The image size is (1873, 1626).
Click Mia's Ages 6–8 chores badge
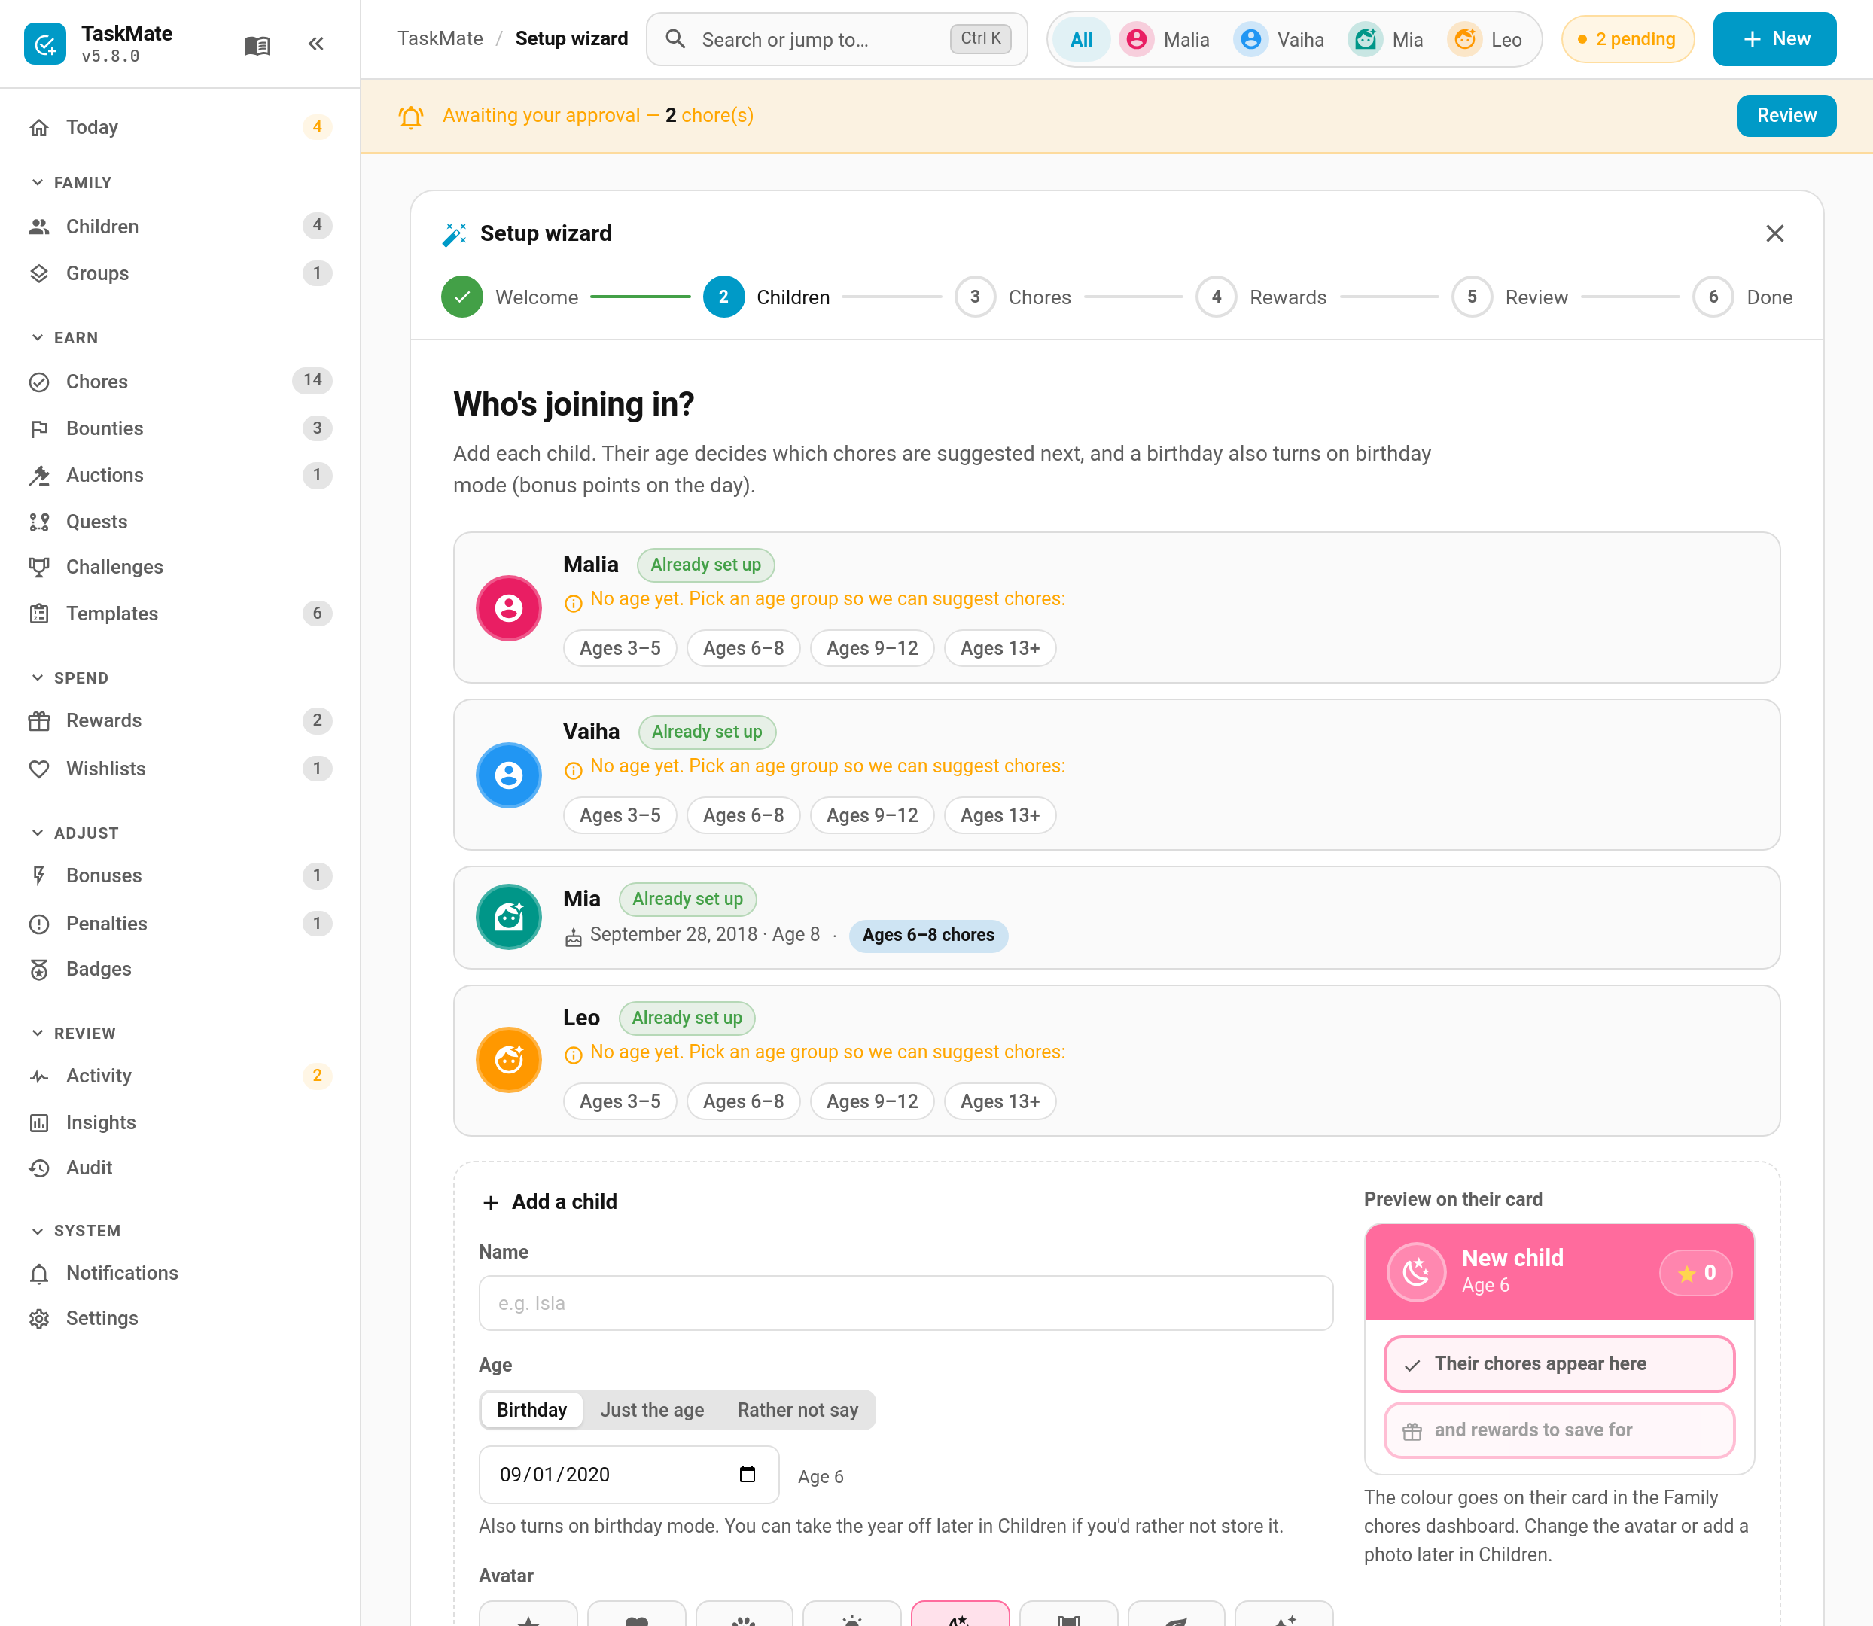[x=928, y=935]
